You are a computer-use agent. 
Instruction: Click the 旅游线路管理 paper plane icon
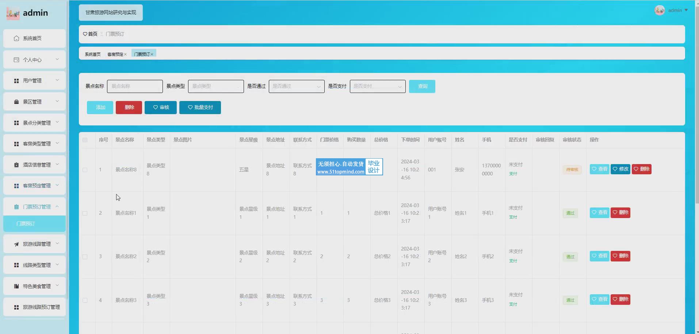[x=16, y=244]
